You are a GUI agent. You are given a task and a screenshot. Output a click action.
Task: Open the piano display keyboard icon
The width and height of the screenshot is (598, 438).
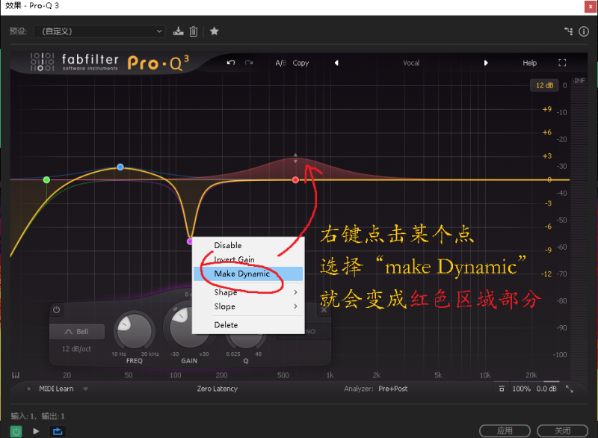coord(16,375)
